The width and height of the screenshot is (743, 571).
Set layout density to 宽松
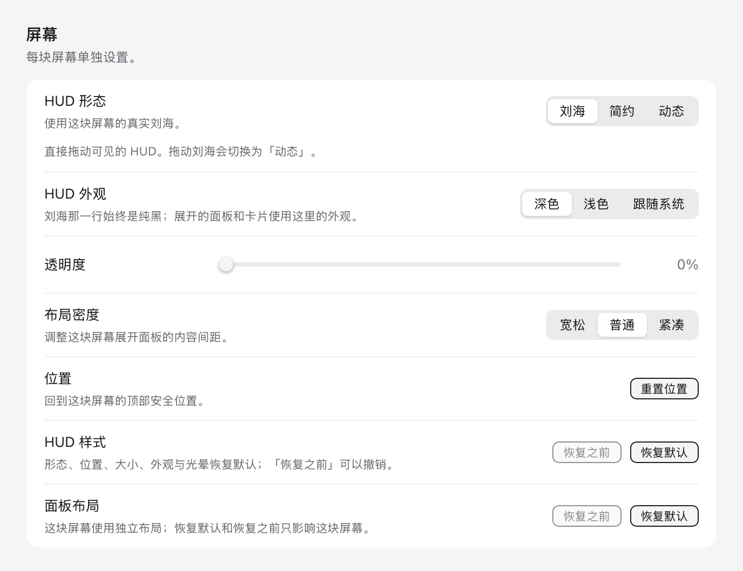point(572,325)
